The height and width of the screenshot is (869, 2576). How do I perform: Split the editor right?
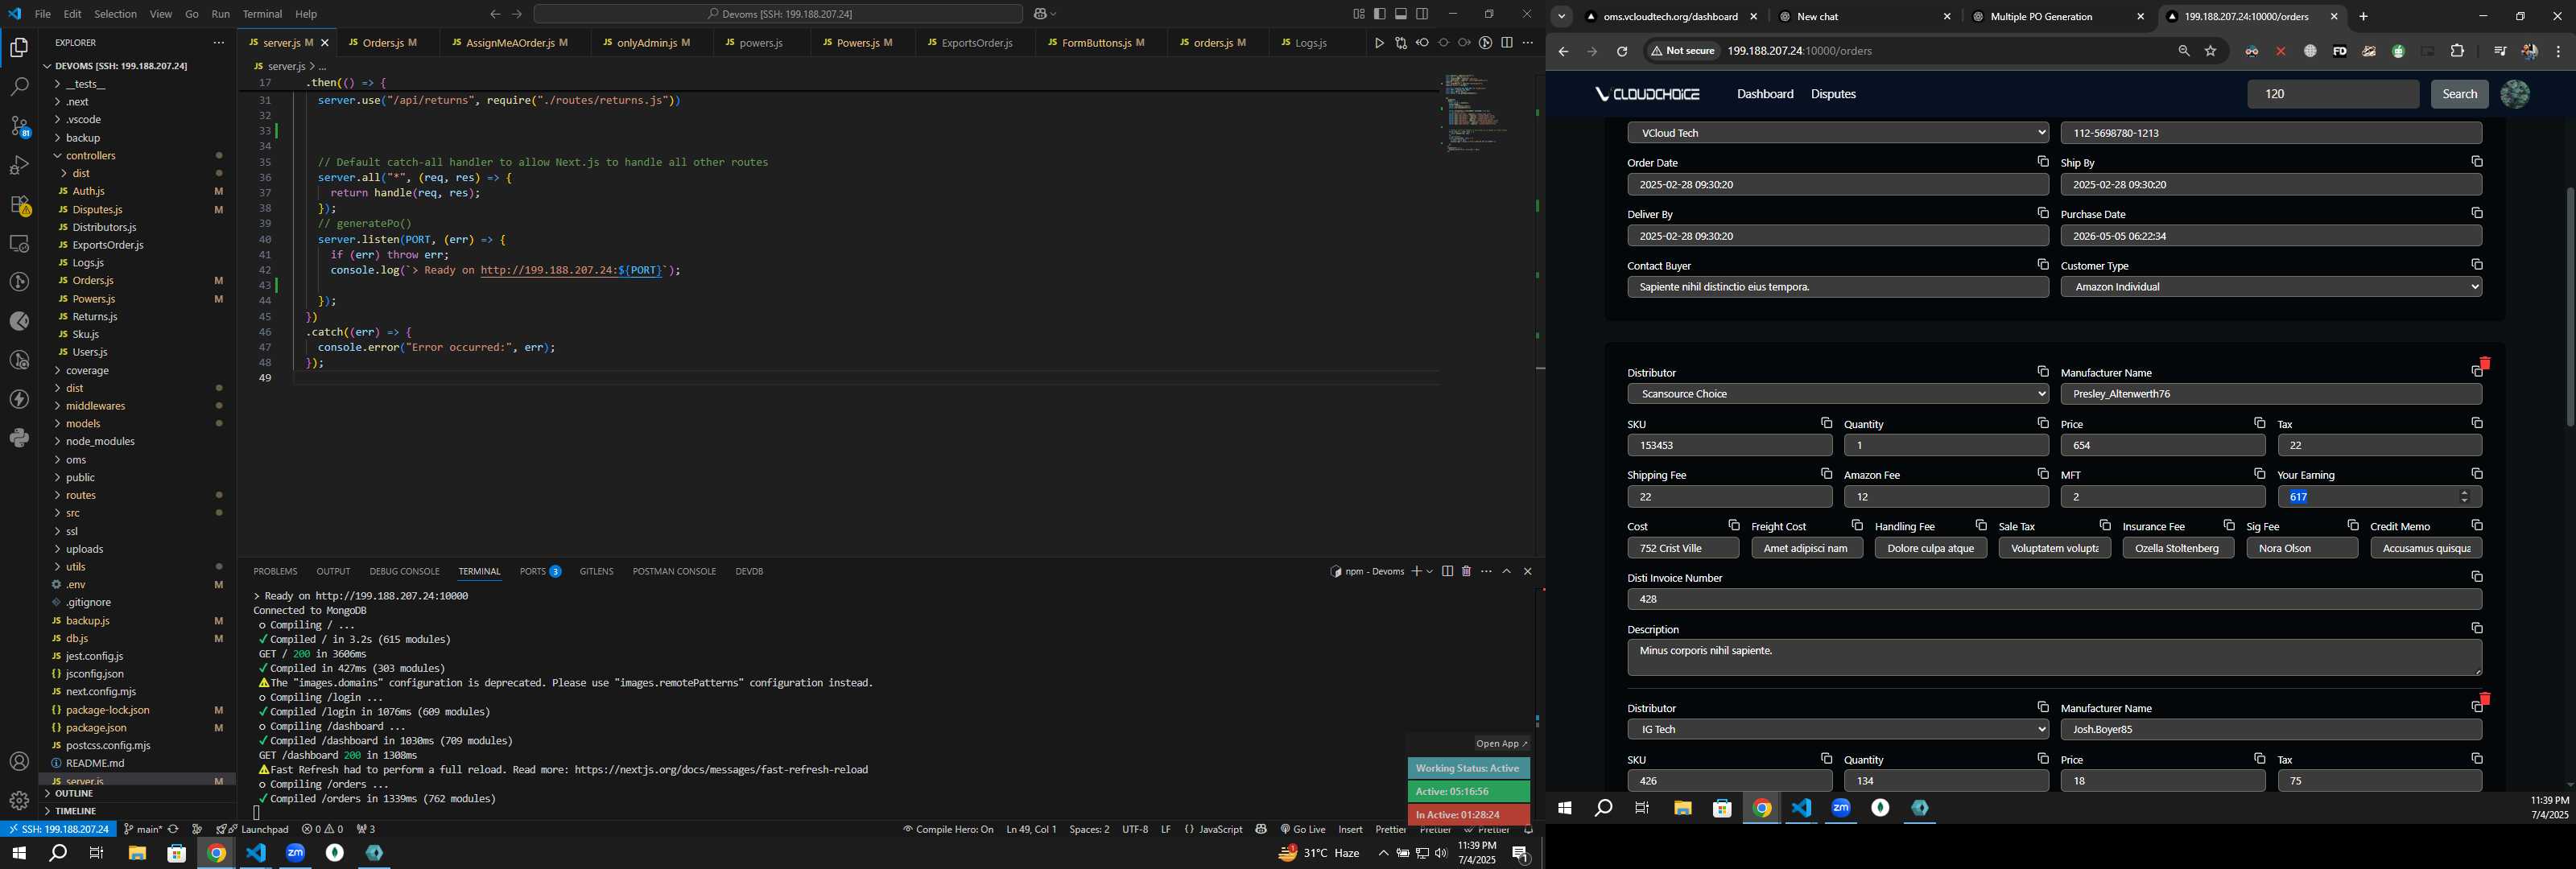1507,43
